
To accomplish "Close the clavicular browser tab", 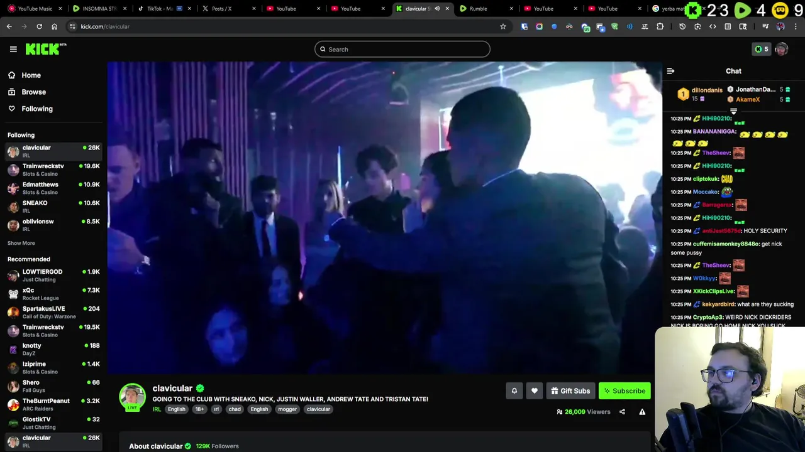I will [447, 9].
